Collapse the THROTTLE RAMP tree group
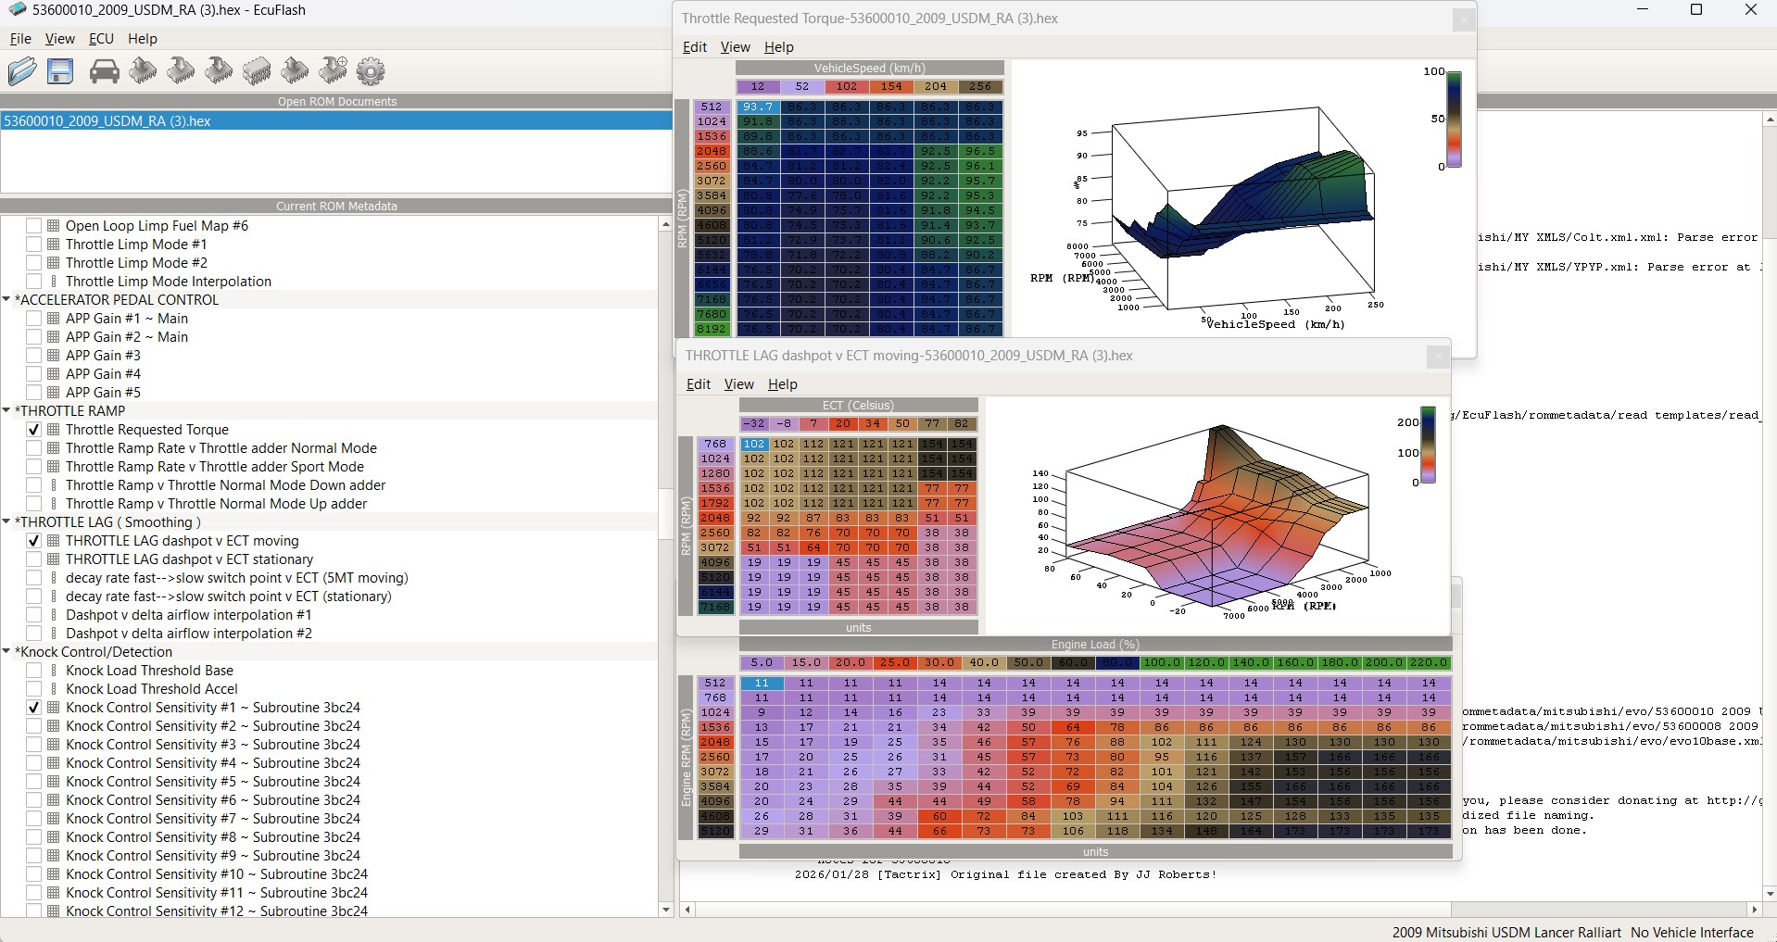This screenshot has width=1777, height=942. [x=7, y=411]
